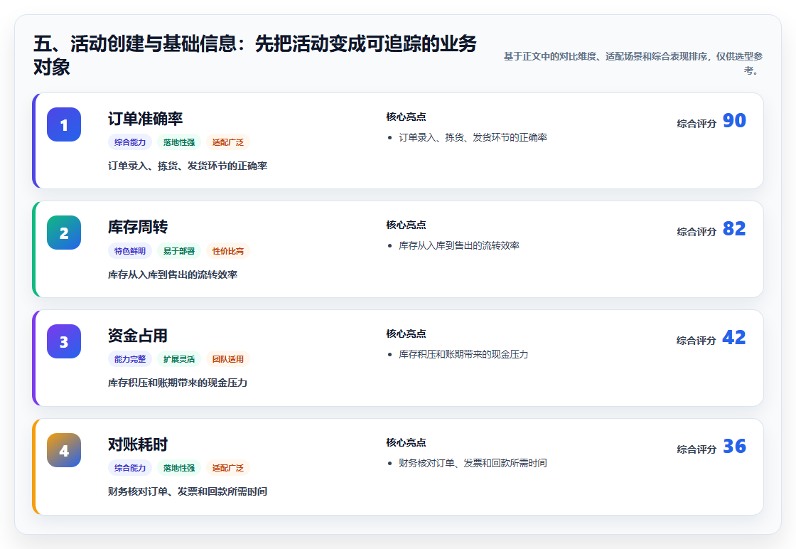Screen dimensions: 796x549
Task: Click 适配广泛 tag under 对账耗时
Action: [228, 468]
